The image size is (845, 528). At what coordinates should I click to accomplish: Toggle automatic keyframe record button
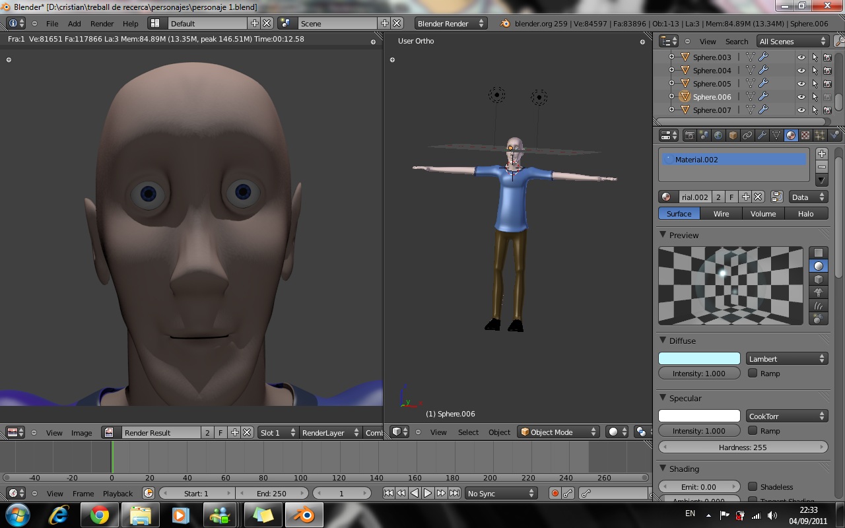(x=555, y=493)
